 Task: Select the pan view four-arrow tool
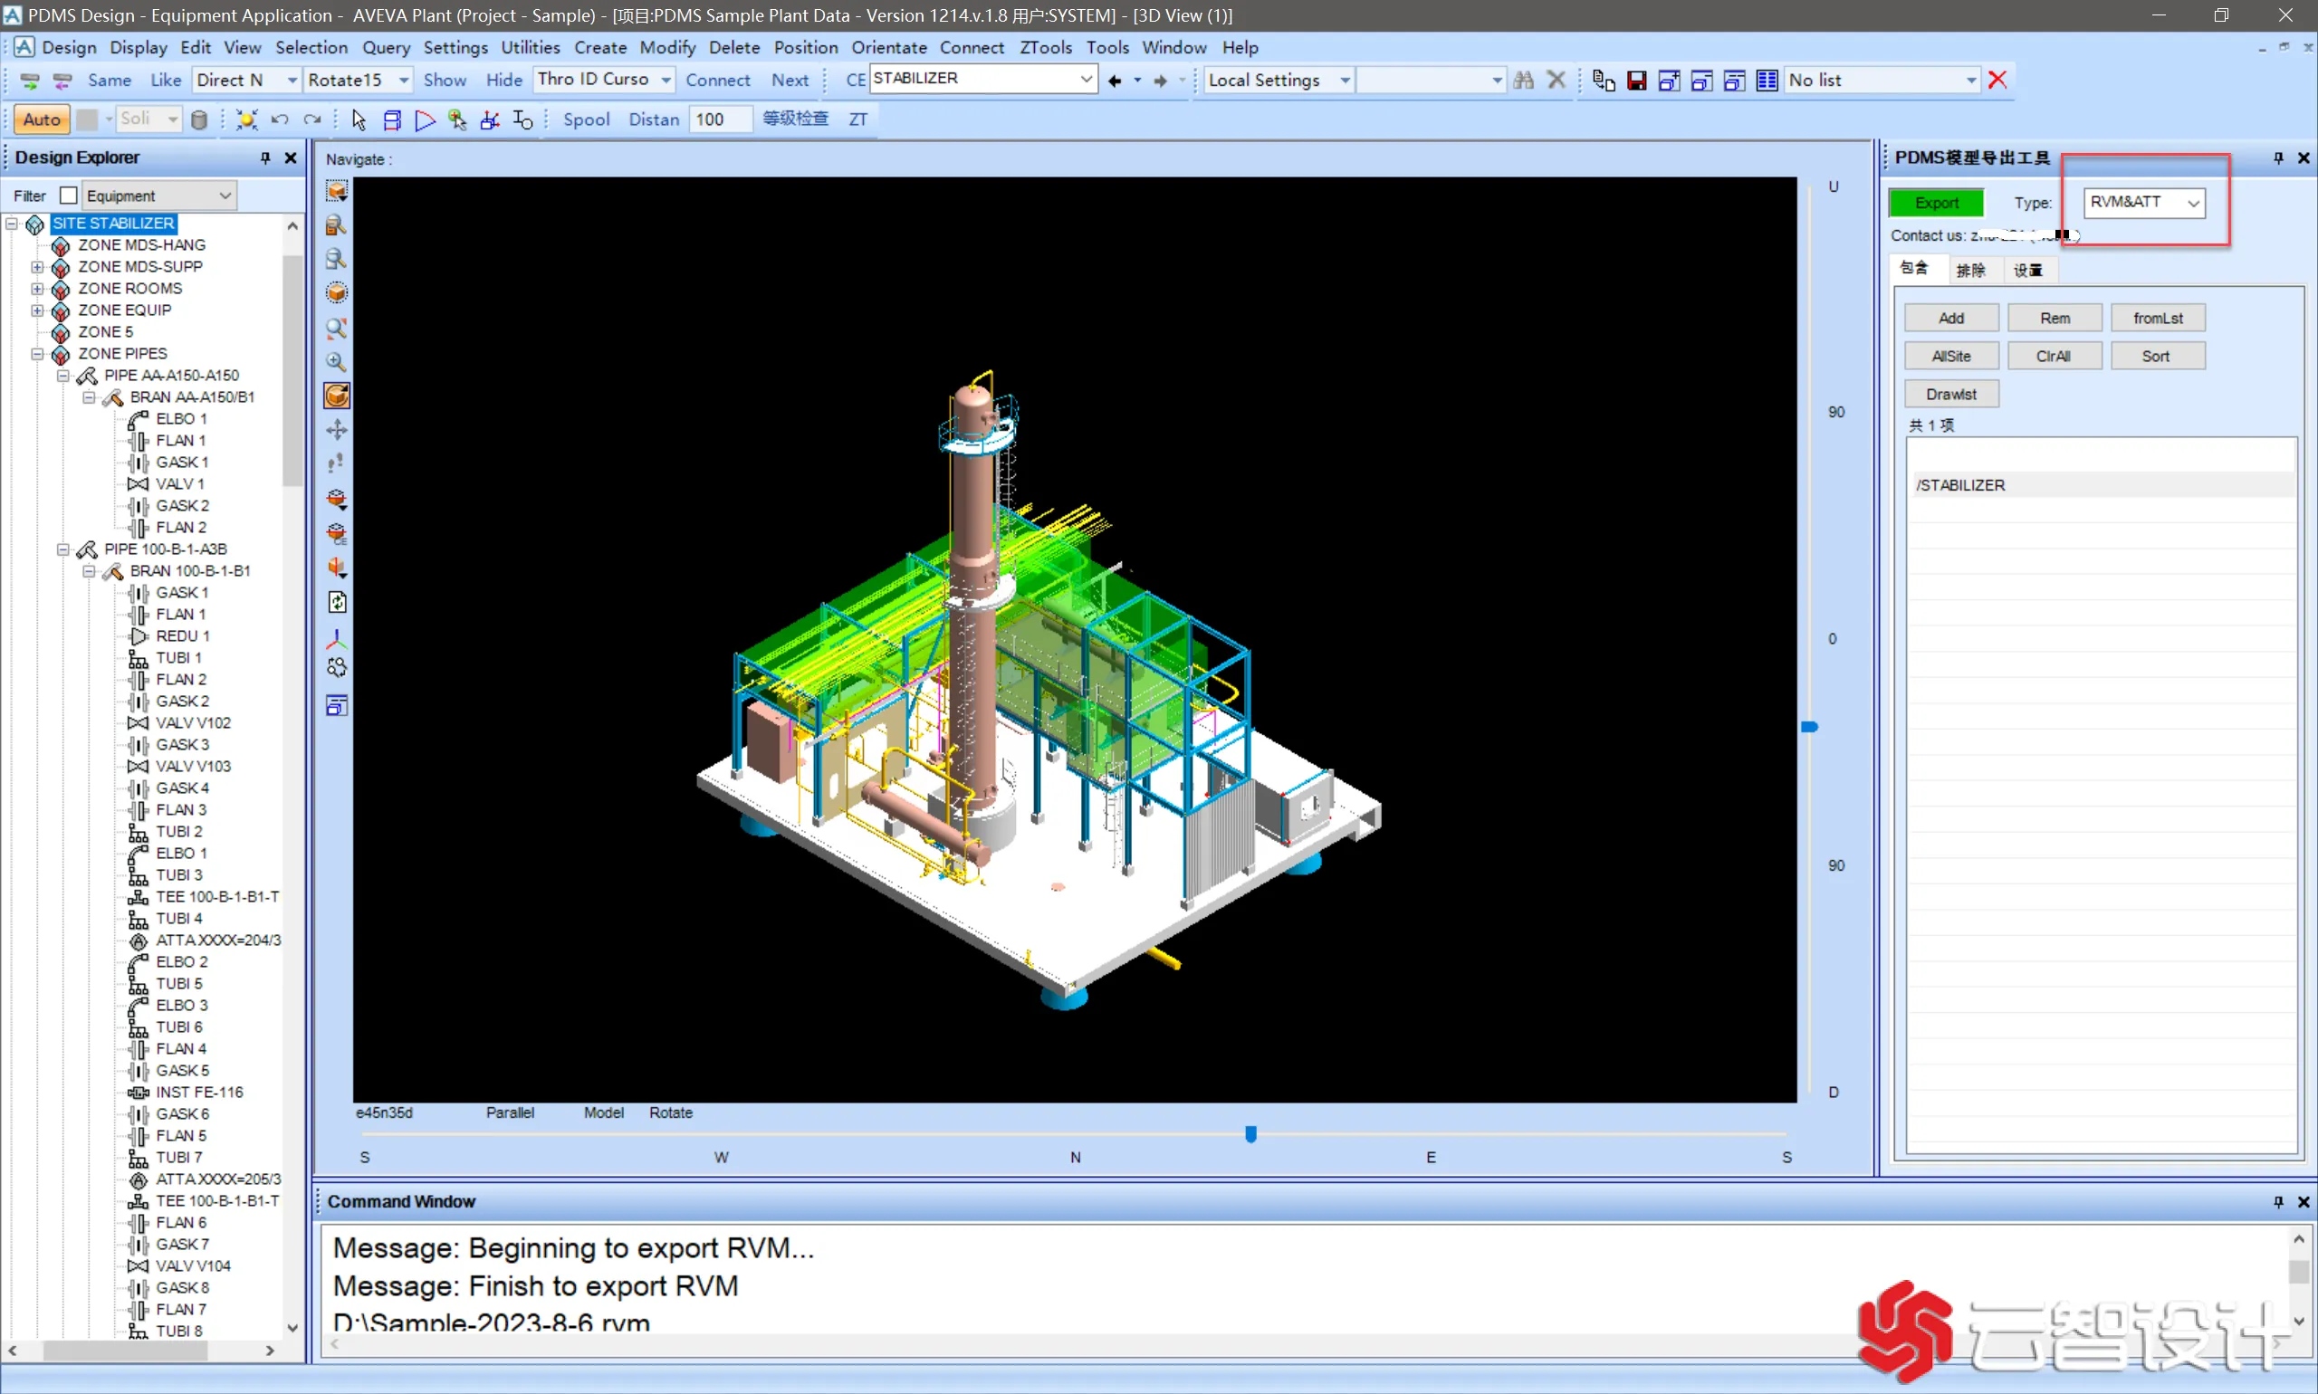336,430
